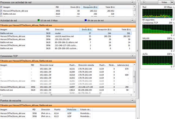Click the Conexiones TCP graph
This screenshot has width=175, height=119.
(x=157, y=29)
